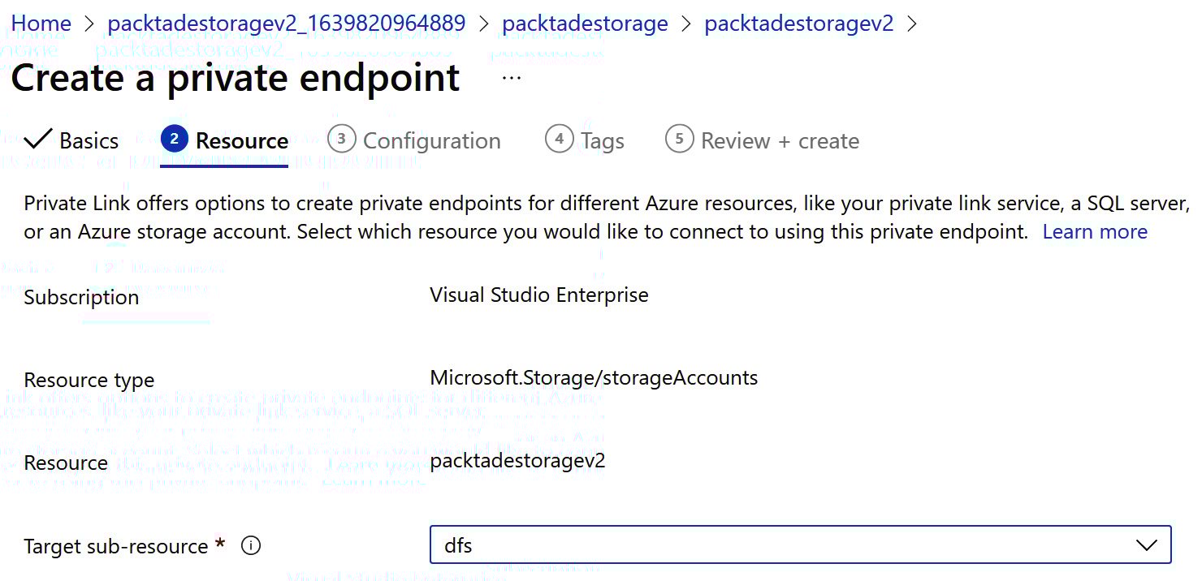Go back to the Basics tab
This screenshot has width=1202, height=581.
[89, 140]
